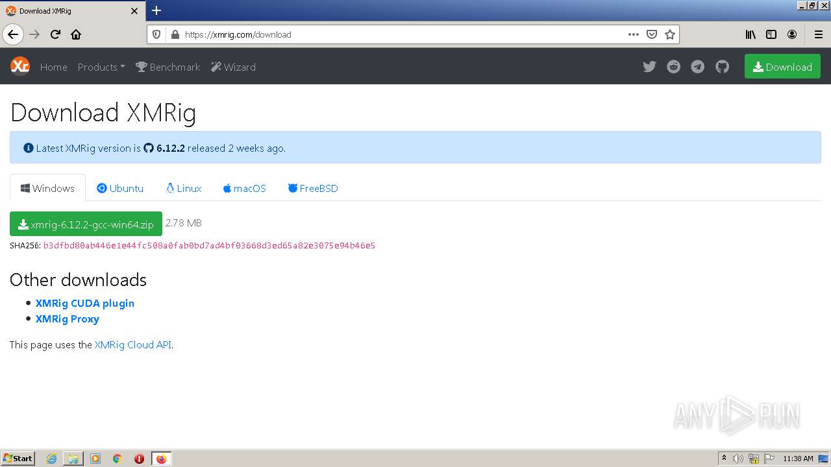Open the GitHub icon in navbar
The height and width of the screenshot is (467, 831).
coord(722,67)
